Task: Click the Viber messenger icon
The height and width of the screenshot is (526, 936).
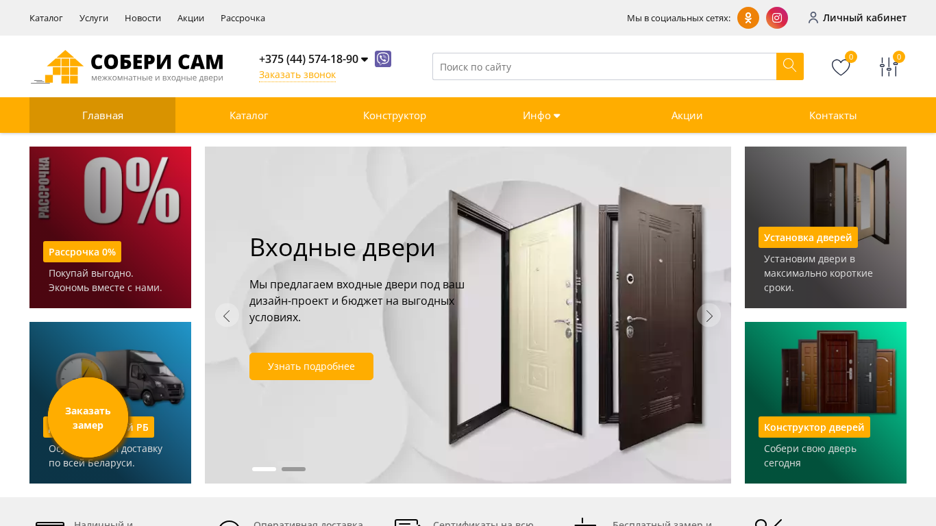Action: click(x=383, y=59)
